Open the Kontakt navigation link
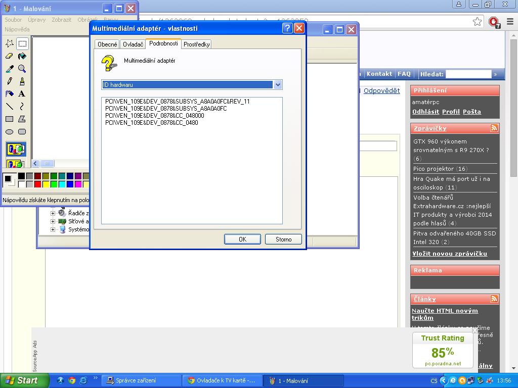 point(379,74)
